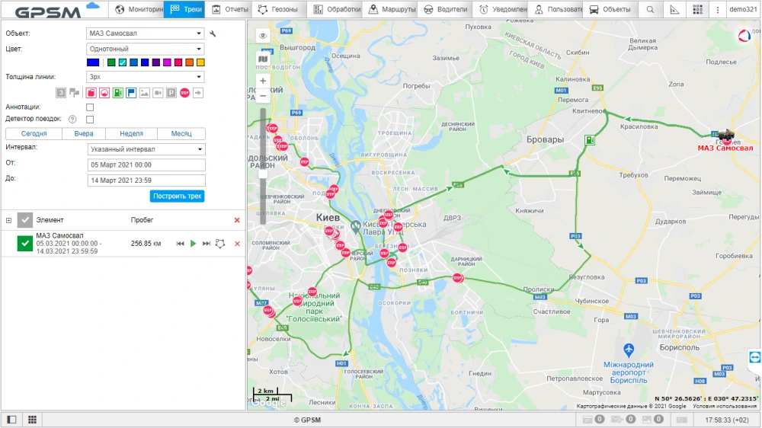Open the demo321 user menu
This screenshot has width=762, height=428.
pos(743,9)
